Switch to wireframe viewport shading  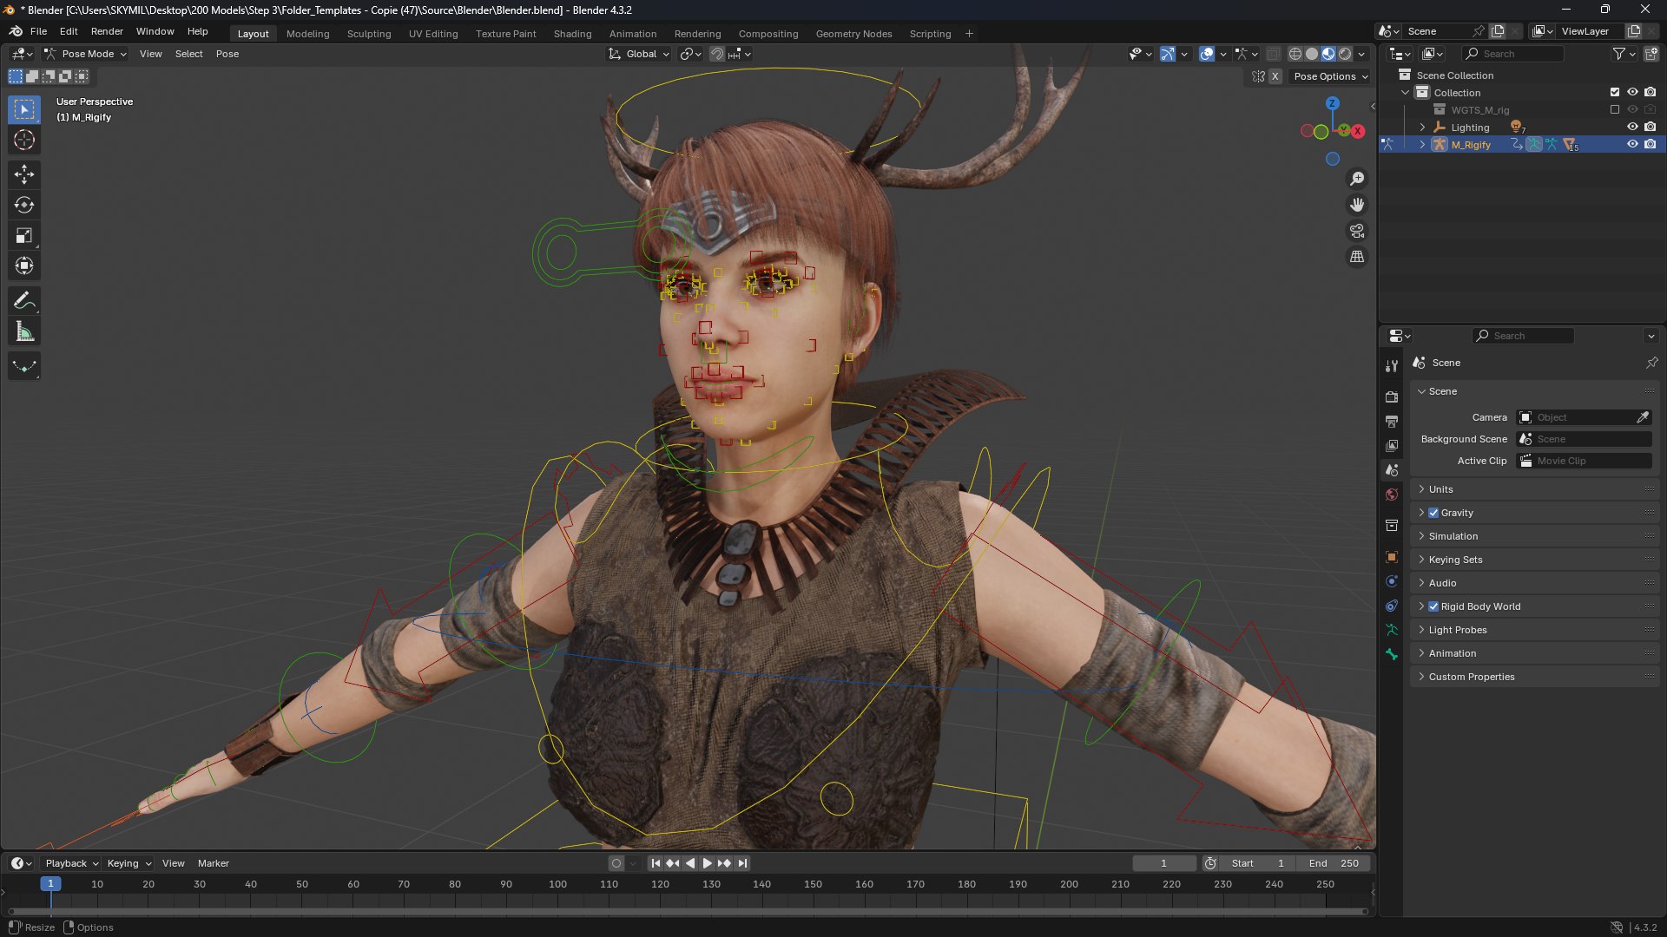[1295, 54]
